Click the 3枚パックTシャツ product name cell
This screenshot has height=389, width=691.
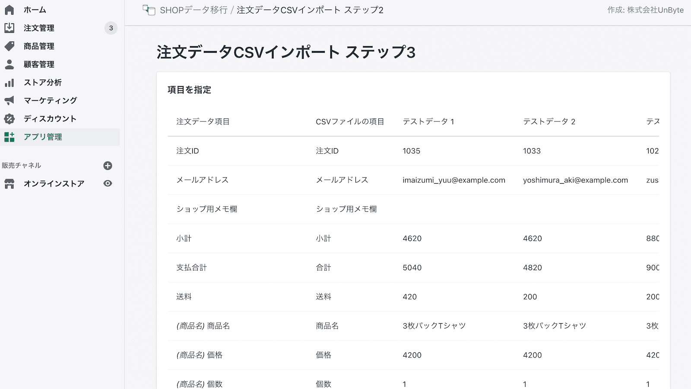434,326
